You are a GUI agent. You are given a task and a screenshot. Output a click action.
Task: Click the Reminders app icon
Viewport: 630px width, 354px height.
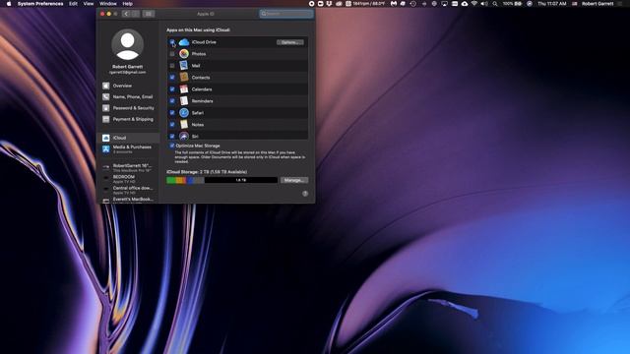point(184,100)
